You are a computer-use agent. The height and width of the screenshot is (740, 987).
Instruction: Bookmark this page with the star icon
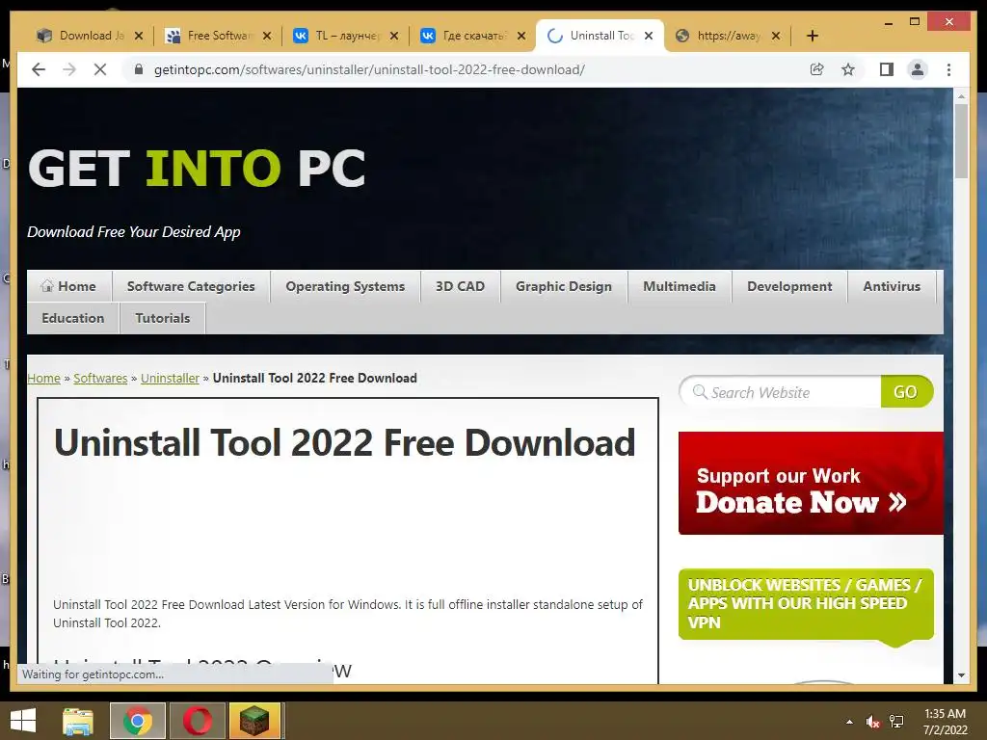tap(848, 69)
